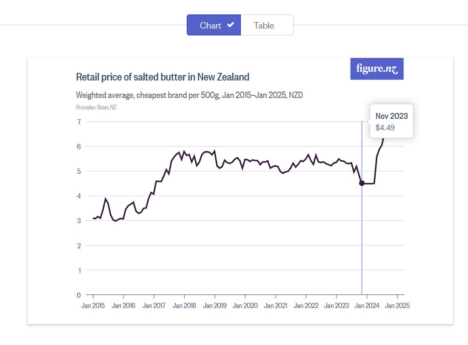Screen dimensions: 468x345
Task: Click the checkmark icon on Chart
Action: [x=230, y=25]
